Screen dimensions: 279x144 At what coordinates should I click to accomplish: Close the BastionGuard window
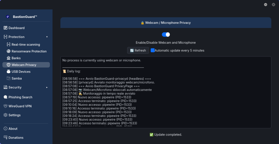[274, 5]
